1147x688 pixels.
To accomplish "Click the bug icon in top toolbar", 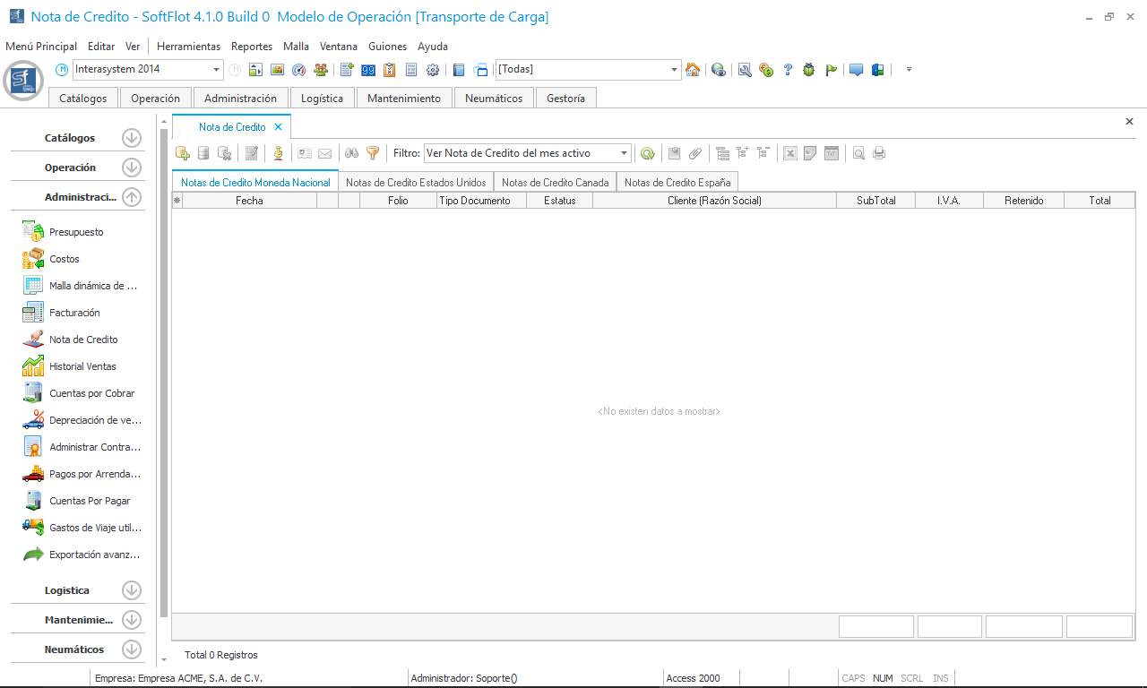I will [809, 70].
